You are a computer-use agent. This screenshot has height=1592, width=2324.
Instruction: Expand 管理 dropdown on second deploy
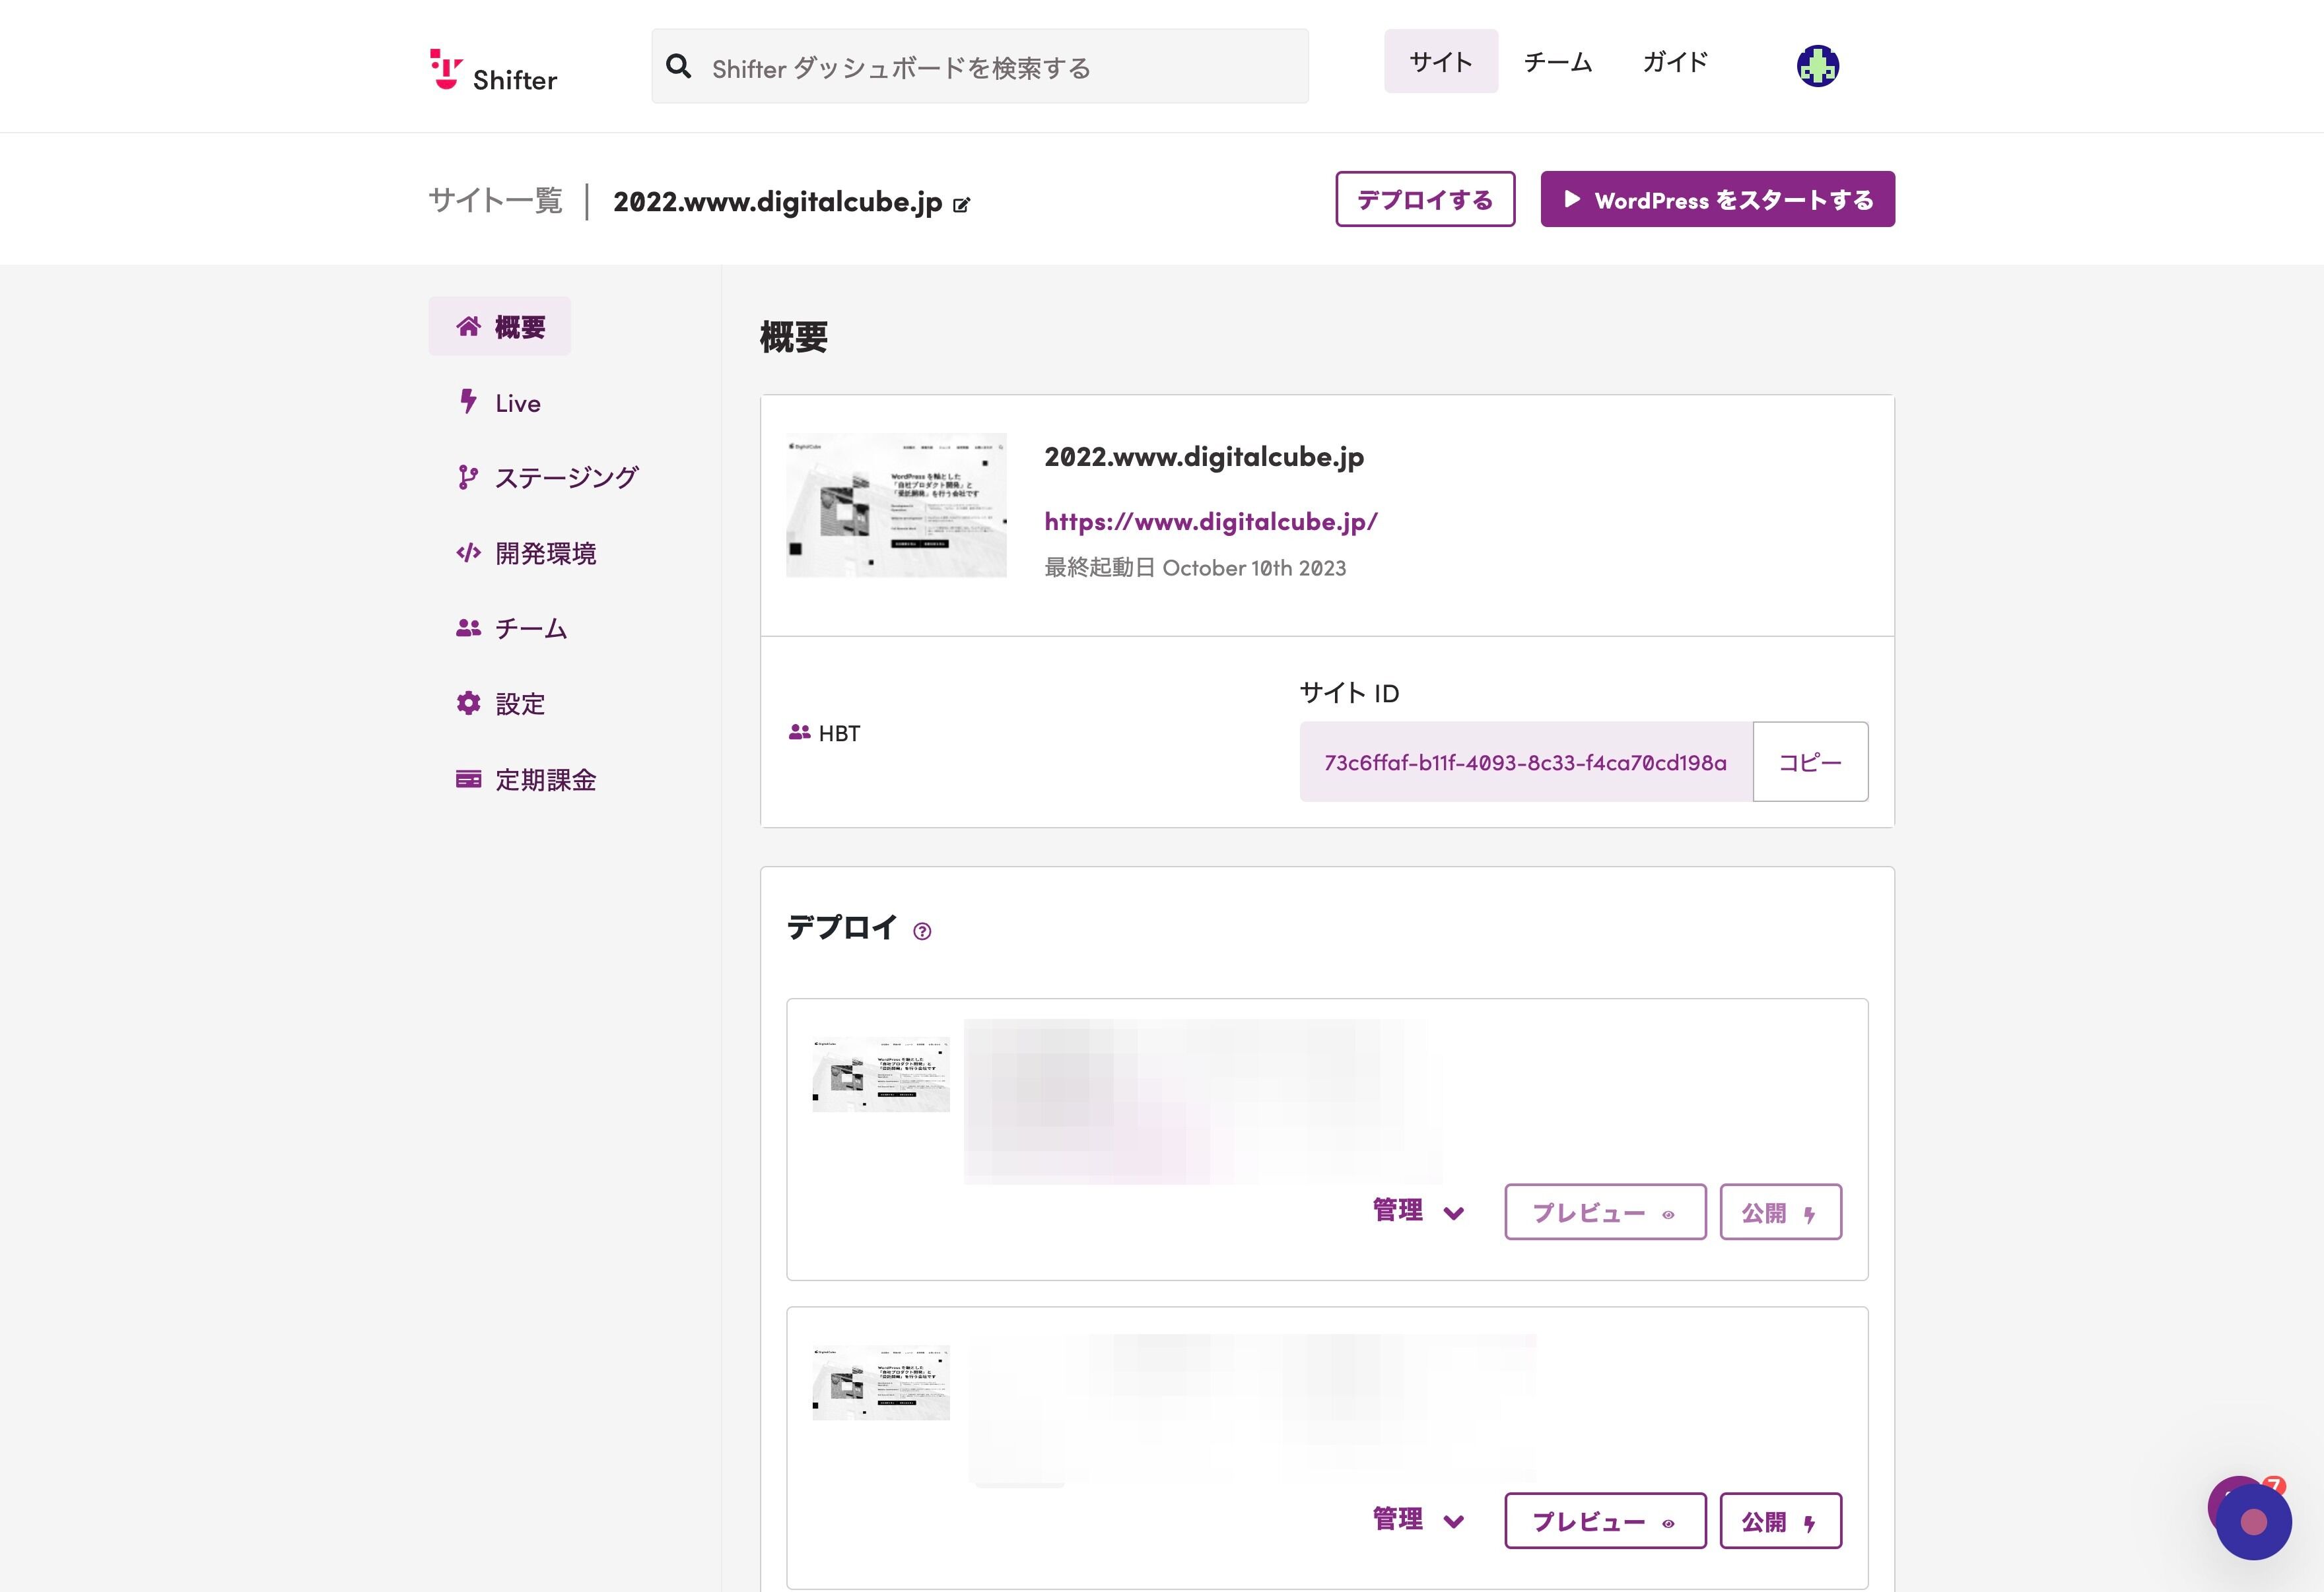click(x=1418, y=1520)
